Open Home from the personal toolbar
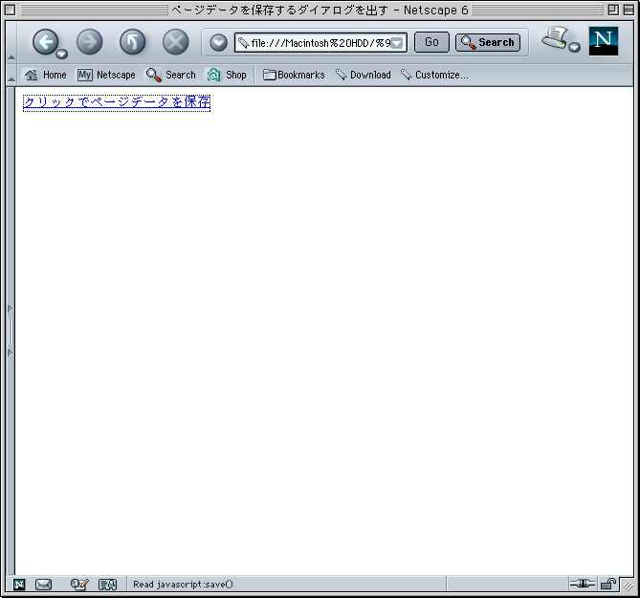 point(45,75)
